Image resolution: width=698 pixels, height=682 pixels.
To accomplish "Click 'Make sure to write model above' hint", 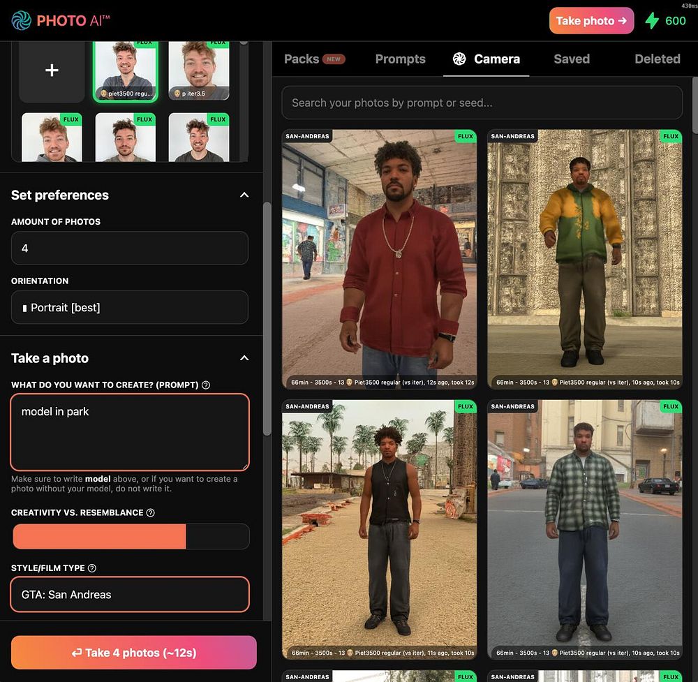I will click(x=124, y=484).
